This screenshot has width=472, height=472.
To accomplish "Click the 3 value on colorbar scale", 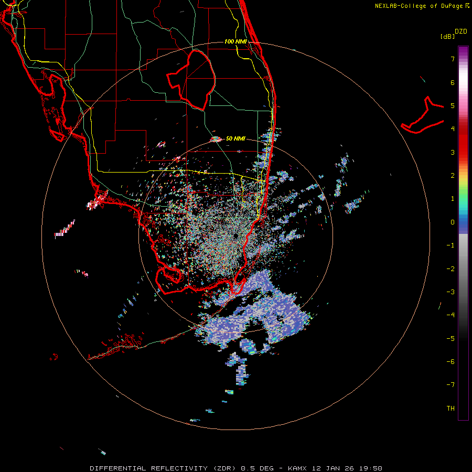I will pyautogui.click(x=453, y=152).
